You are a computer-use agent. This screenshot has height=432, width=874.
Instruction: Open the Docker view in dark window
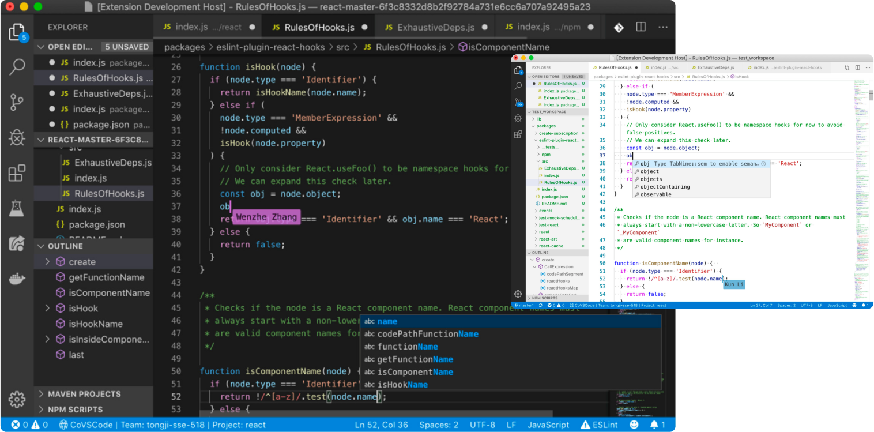coord(17,279)
